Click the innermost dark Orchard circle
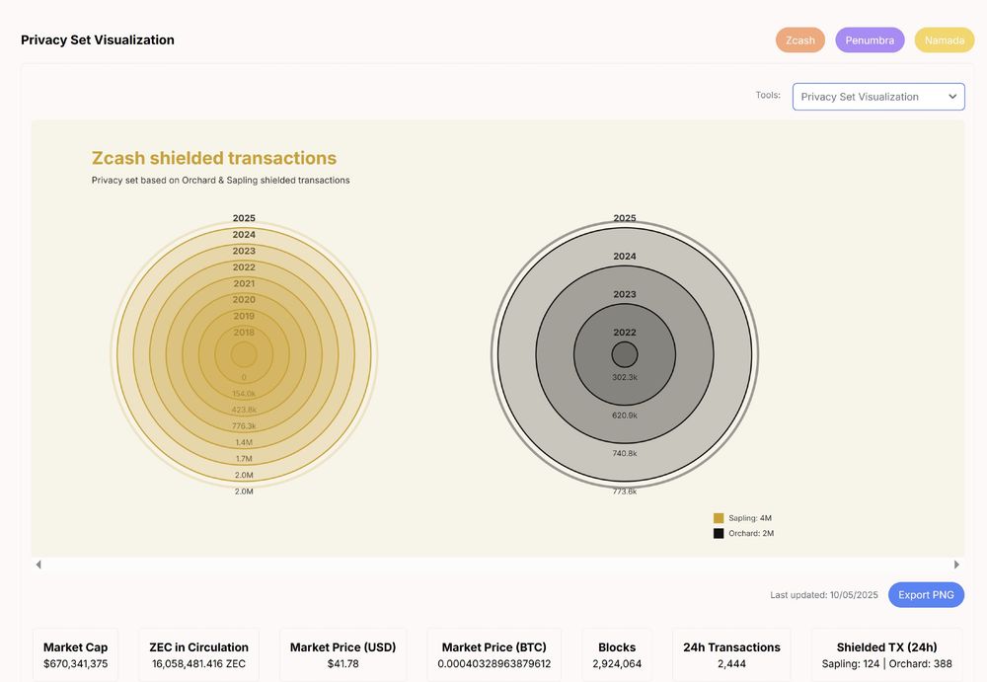Screen dimensions: 987x682 [625, 354]
